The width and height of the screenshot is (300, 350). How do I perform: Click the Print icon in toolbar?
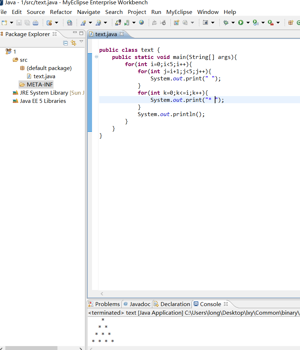[35, 22]
